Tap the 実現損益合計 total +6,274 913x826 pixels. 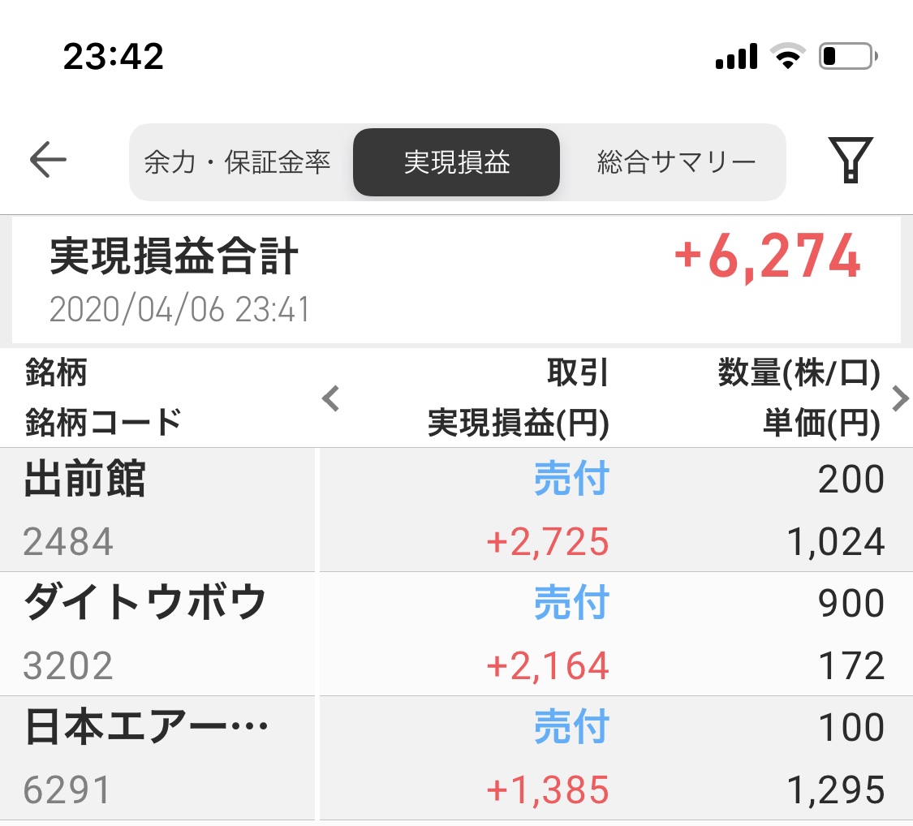(767, 257)
